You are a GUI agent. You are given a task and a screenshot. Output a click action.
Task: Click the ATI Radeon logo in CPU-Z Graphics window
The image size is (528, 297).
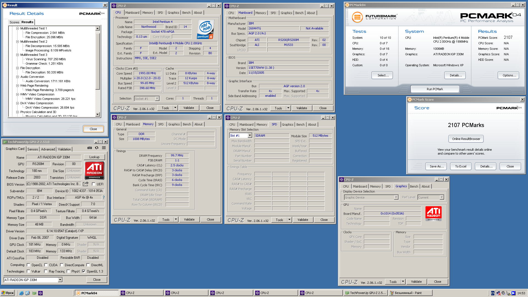(433, 214)
